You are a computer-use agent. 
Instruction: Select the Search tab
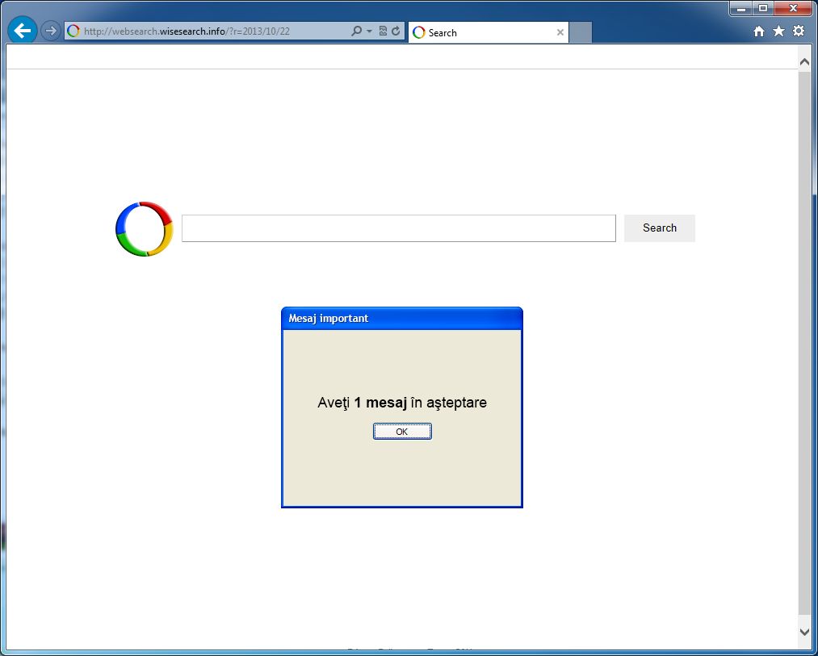pos(489,32)
